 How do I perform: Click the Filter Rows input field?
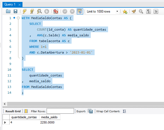pyautogui.click(x=60, y=111)
